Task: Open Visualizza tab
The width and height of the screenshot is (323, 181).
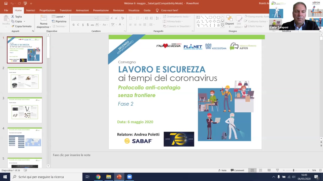Action: click(134, 10)
